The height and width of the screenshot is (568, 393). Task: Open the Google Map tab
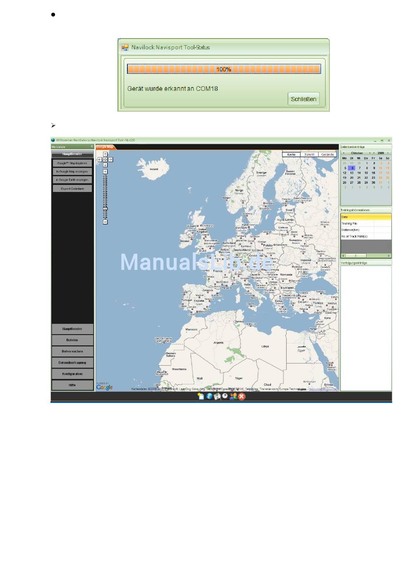105,147
